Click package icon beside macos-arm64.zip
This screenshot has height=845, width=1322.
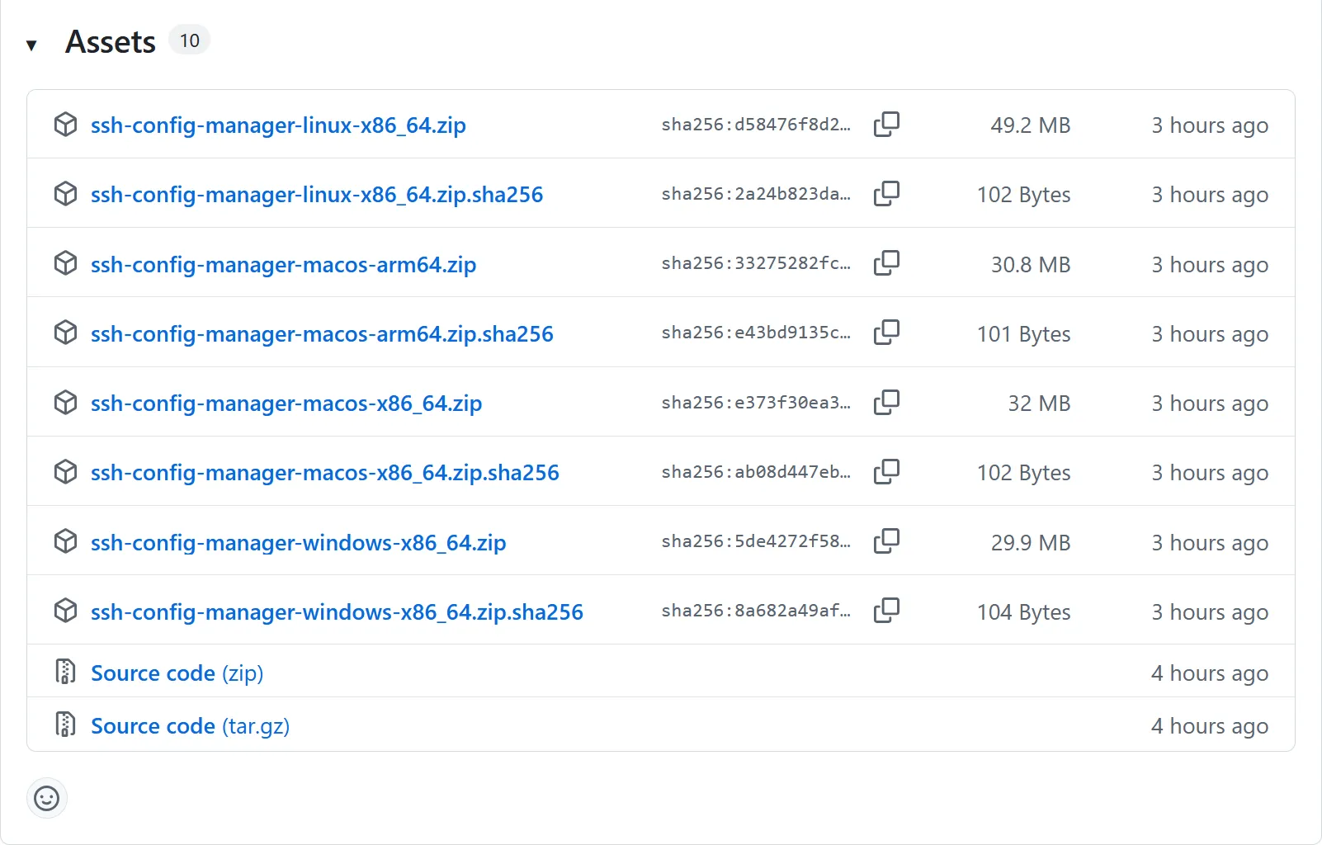tap(66, 263)
